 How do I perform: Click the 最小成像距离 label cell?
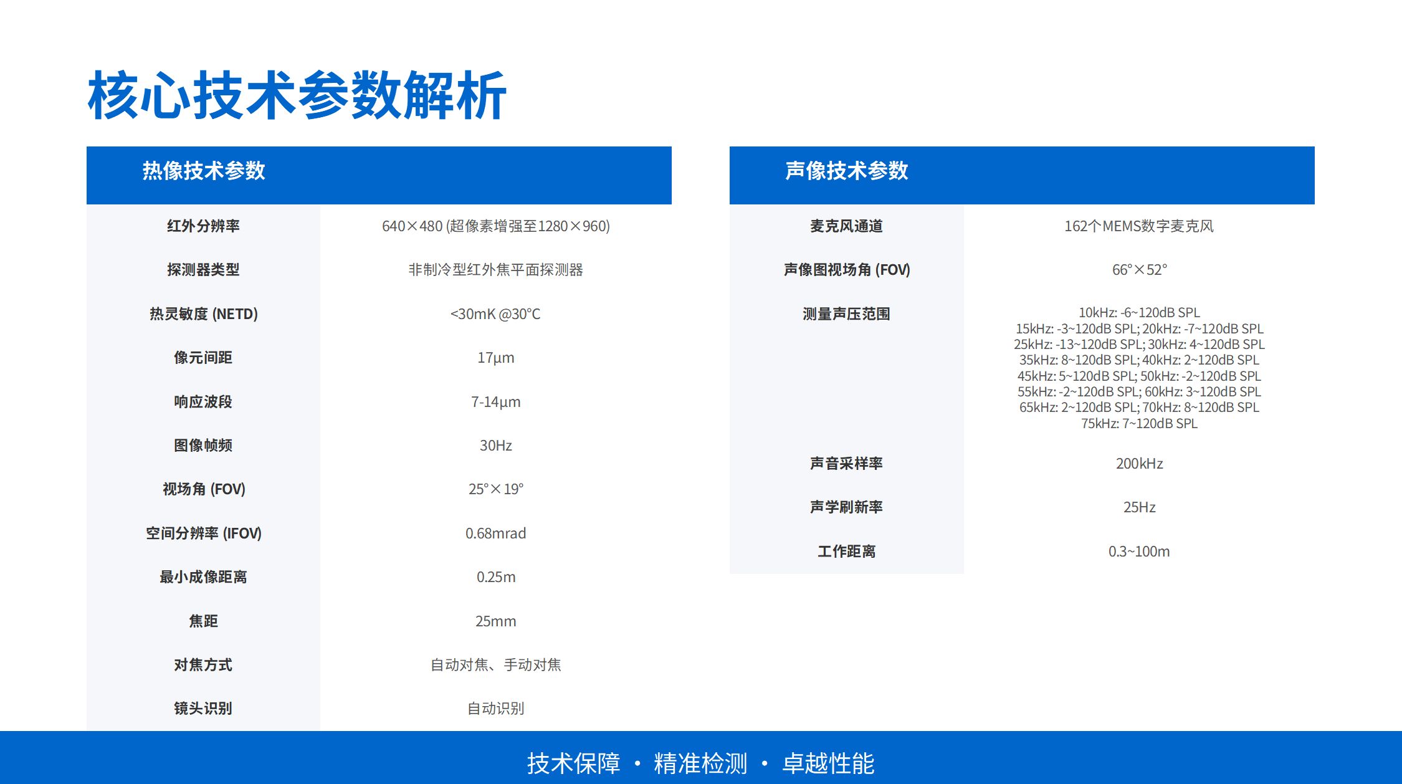pos(203,577)
